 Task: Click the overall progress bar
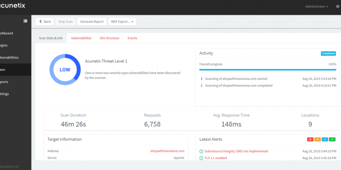(268, 70)
